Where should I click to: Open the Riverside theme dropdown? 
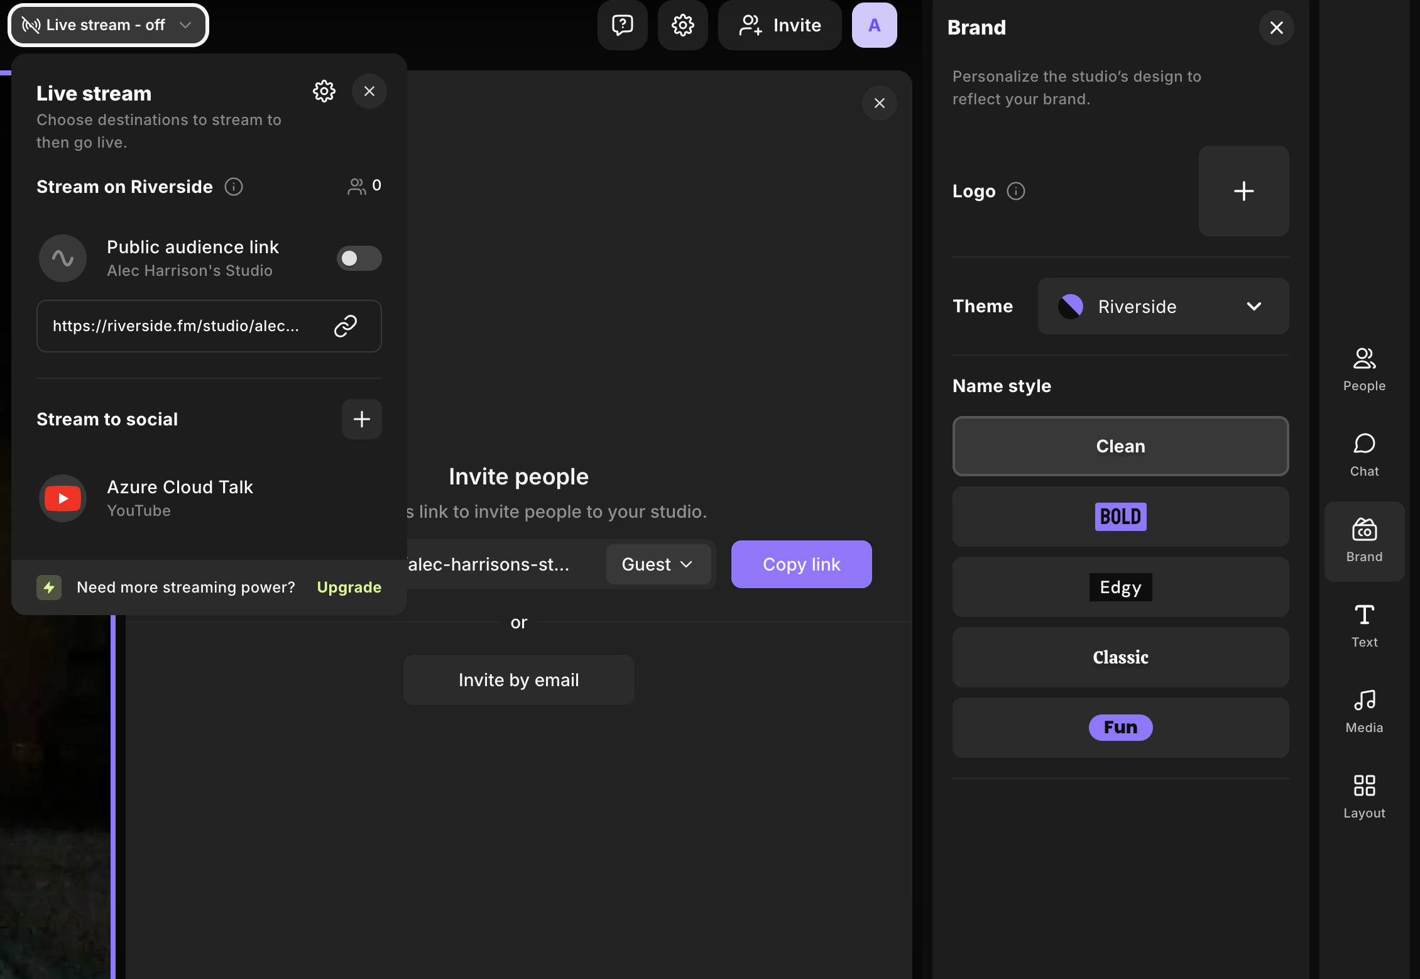click(x=1163, y=307)
